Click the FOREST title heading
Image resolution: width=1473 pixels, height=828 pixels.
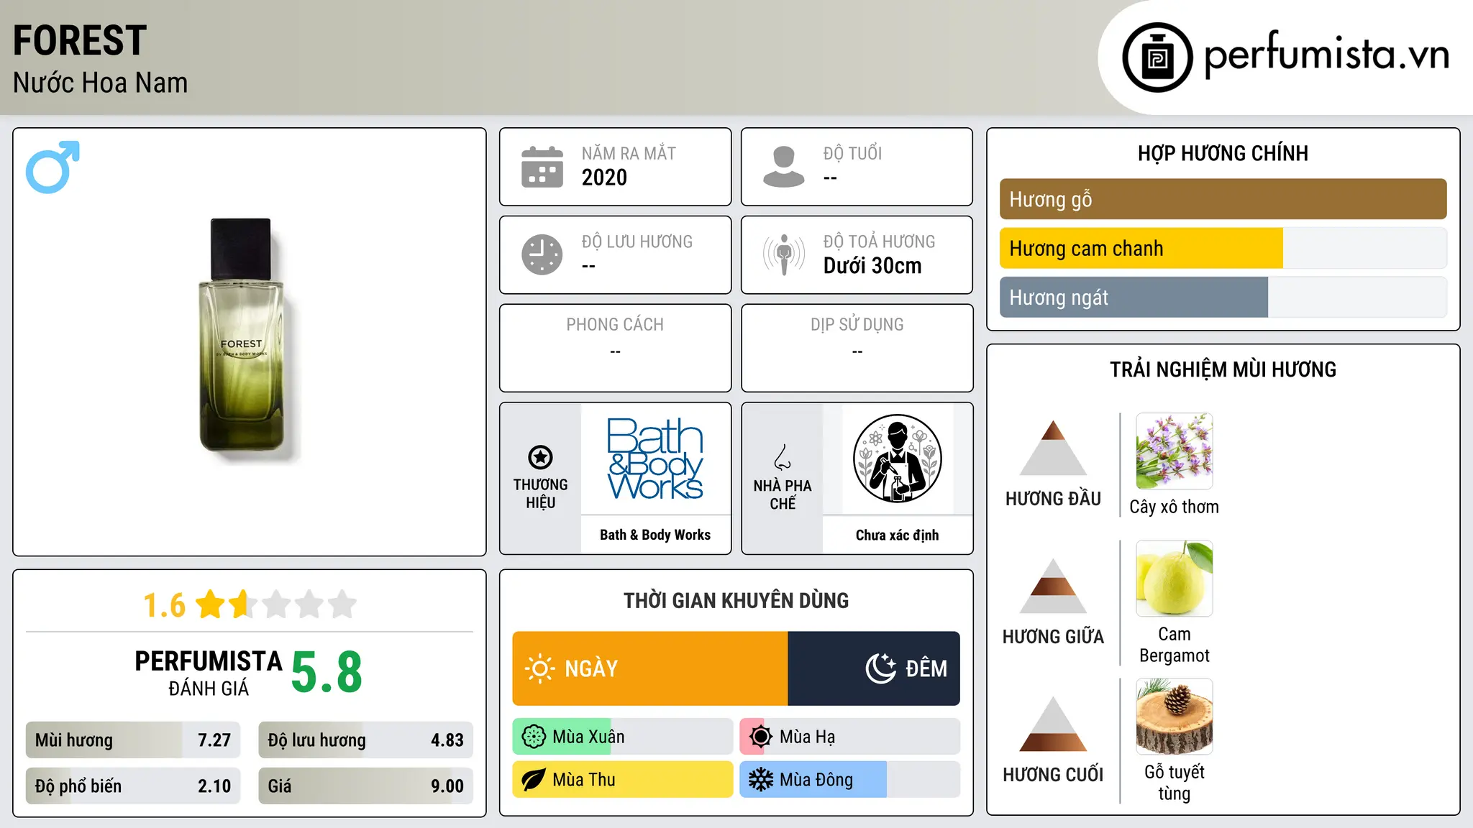tap(80, 40)
